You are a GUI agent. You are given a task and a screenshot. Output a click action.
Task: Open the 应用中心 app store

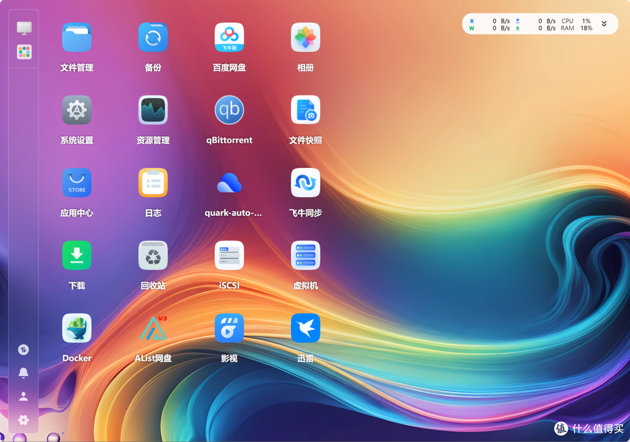77,183
